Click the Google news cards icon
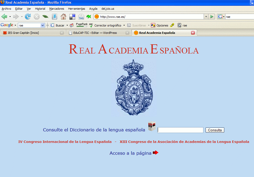 [x=72, y=25]
